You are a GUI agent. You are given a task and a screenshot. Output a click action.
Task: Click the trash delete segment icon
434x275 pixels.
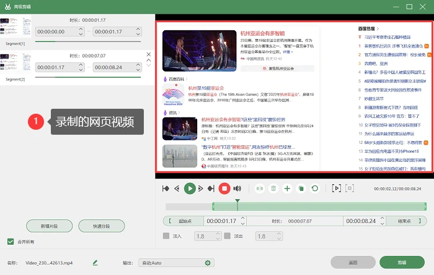click(273, 188)
